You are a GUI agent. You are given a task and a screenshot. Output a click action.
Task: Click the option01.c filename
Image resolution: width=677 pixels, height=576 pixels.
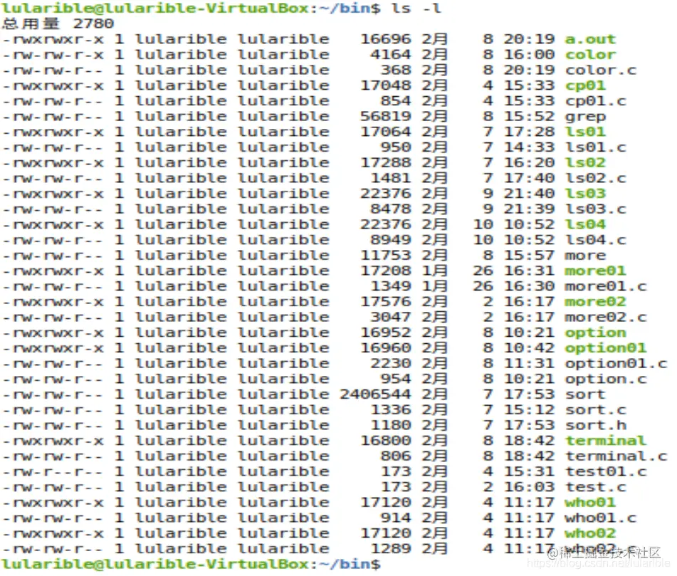(x=616, y=364)
